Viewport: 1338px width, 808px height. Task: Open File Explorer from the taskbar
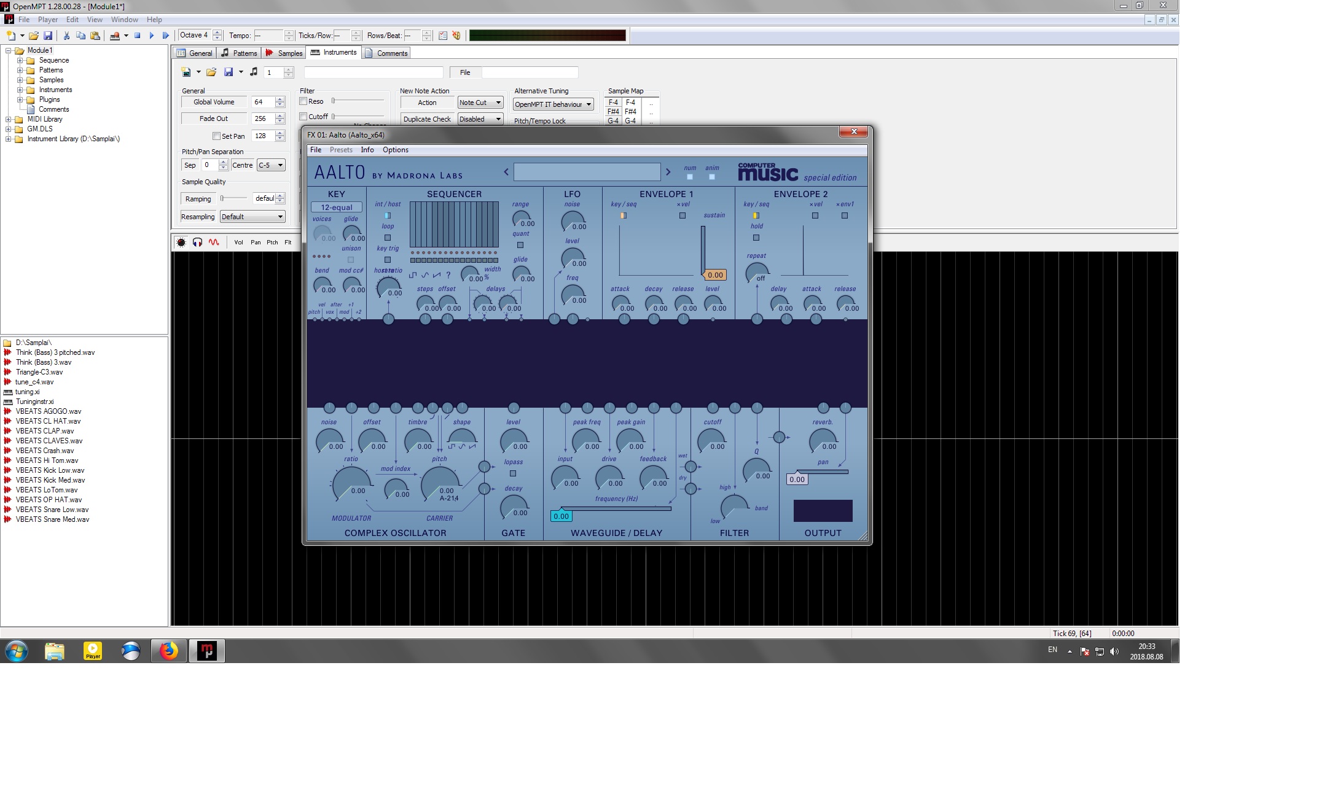pos(55,651)
